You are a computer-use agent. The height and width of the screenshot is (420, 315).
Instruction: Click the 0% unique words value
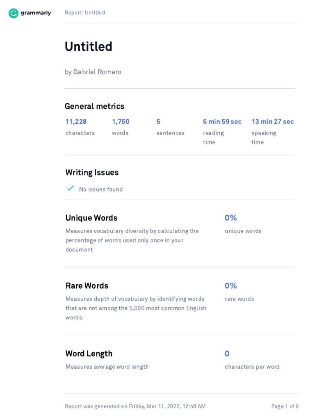tap(231, 218)
